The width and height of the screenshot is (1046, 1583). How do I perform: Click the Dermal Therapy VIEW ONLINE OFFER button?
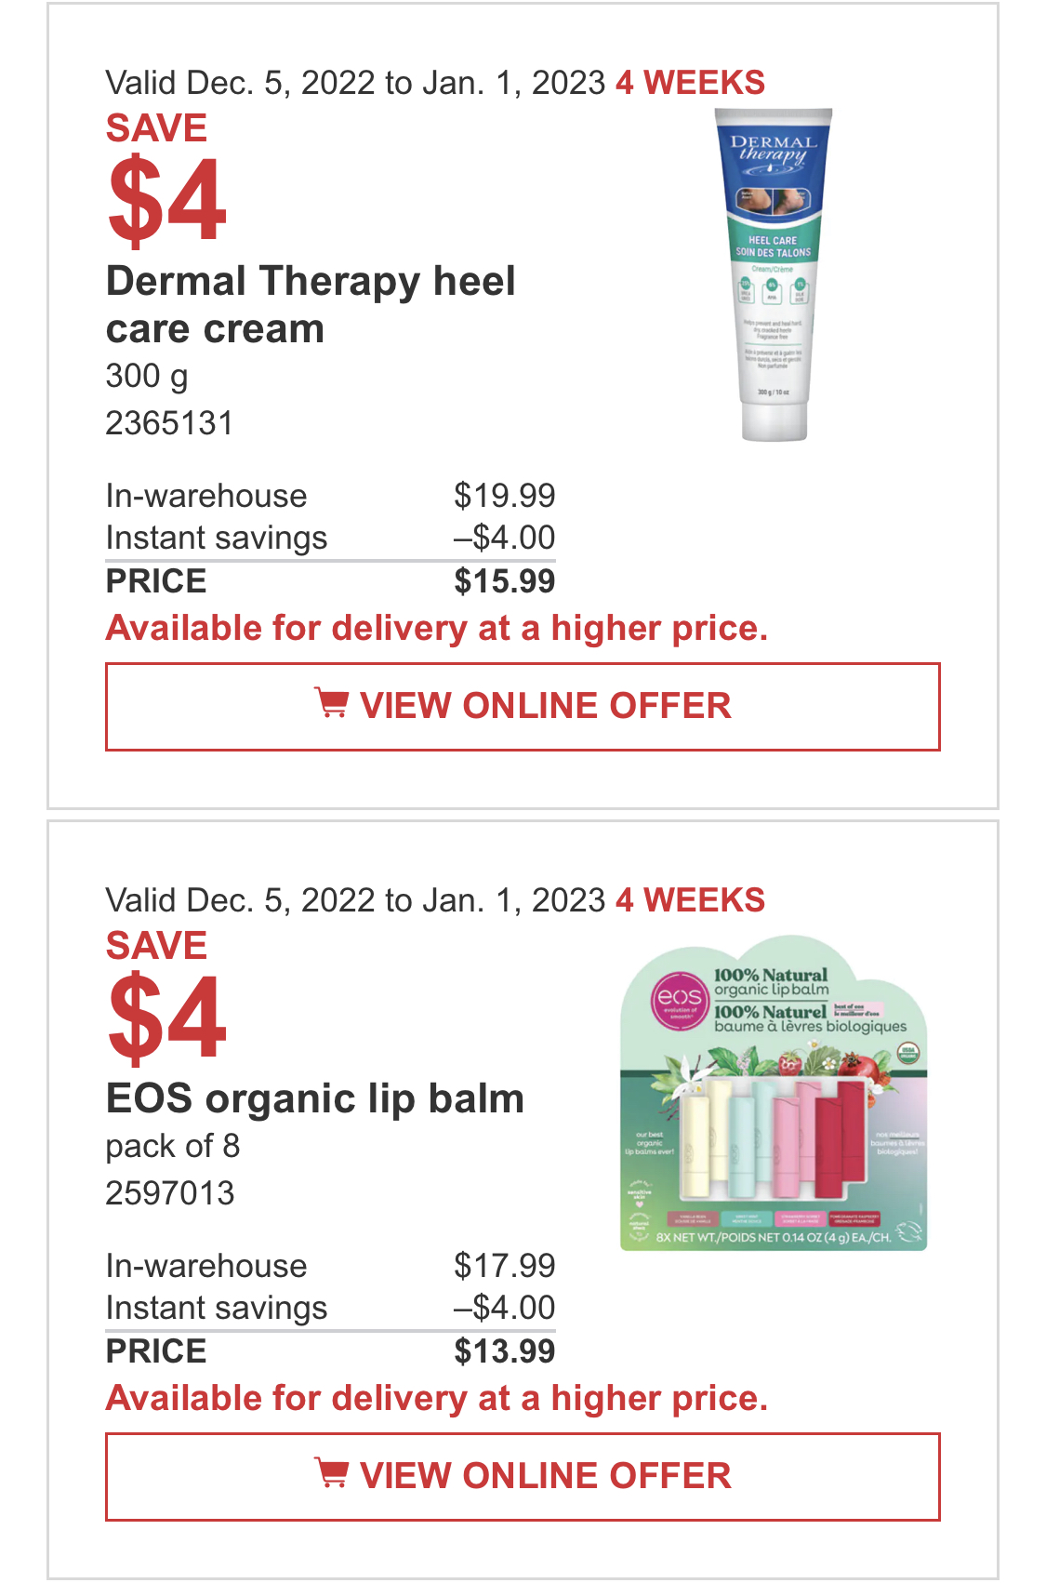pyautogui.click(x=523, y=707)
